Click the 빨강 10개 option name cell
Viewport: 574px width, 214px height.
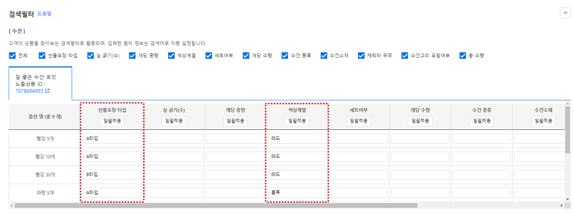(45, 157)
